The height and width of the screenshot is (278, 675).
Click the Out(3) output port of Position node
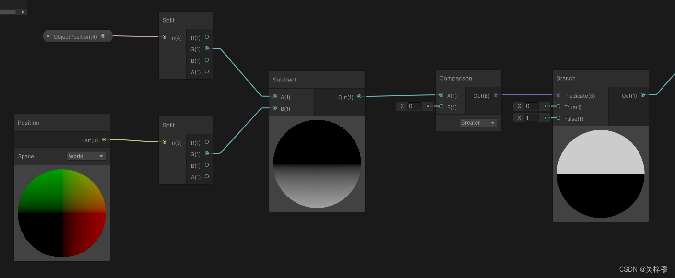tap(105, 140)
